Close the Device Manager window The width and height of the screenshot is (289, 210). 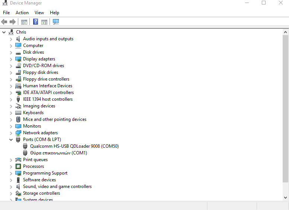click(x=281, y=3)
